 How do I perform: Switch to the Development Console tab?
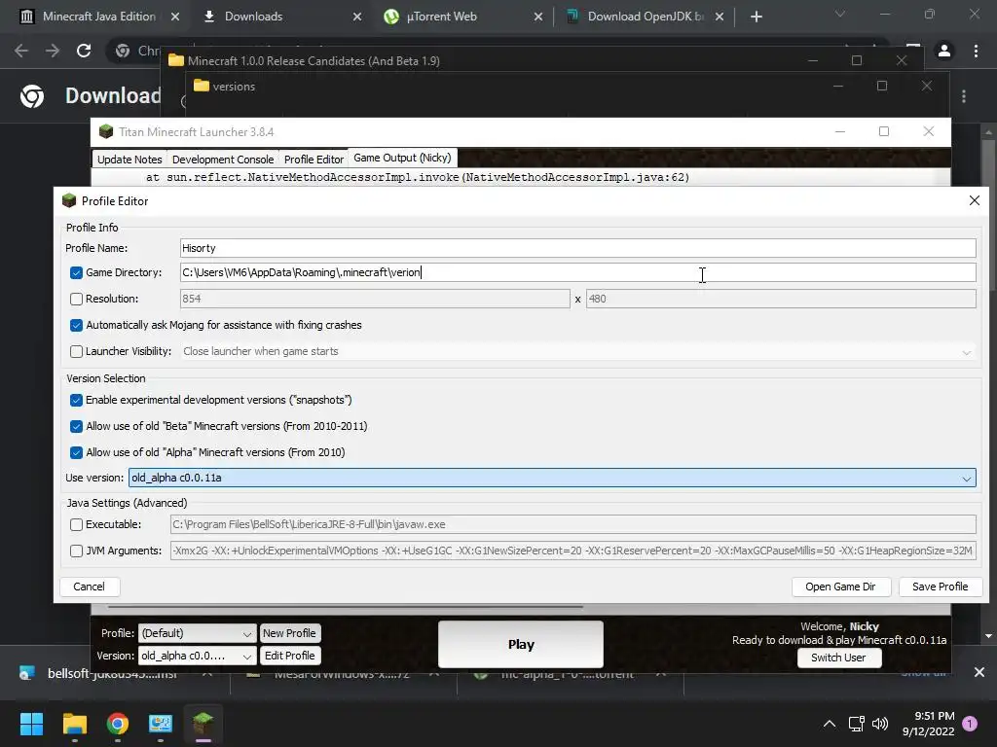[223, 160]
